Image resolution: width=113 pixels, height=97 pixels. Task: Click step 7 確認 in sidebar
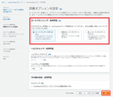tap(4, 59)
